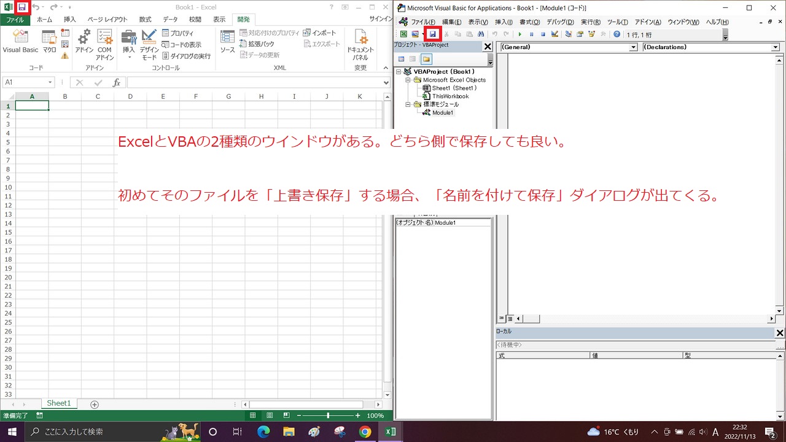The width and height of the screenshot is (786, 442).
Task: Click コードの表示 (View Code) button
Action: pos(182,45)
